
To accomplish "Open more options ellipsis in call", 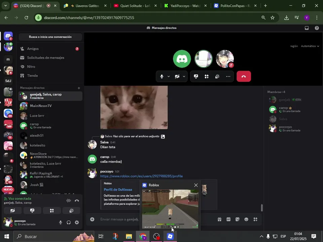I will (228, 76).
